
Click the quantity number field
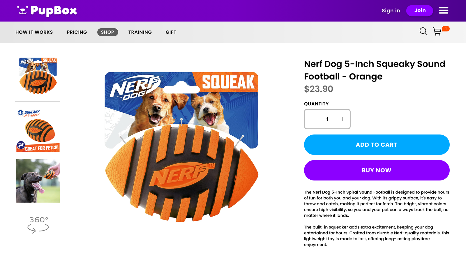(327, 119)
